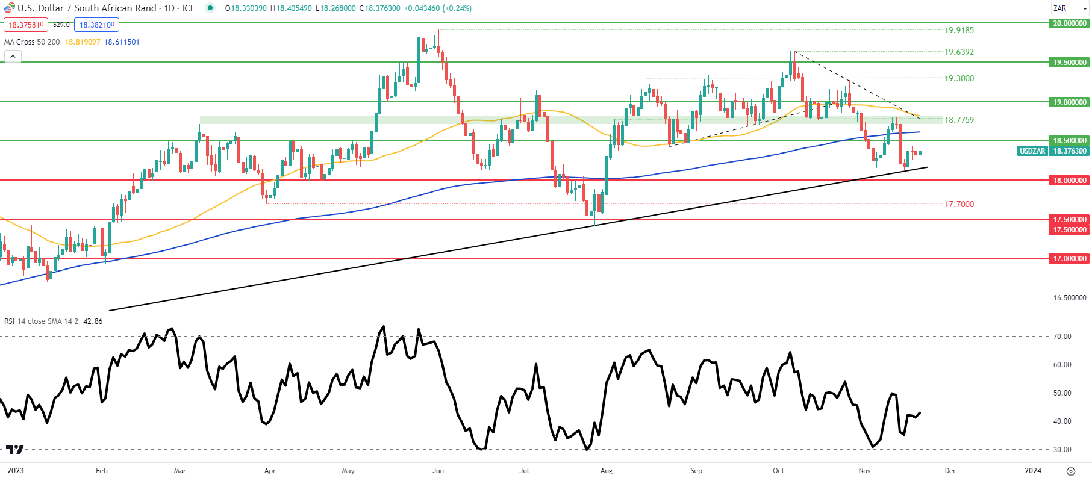This screenshot has height=478, width=1092.
Task: Click the RSI 14 close SMA legend
Action: pos(41,321)
